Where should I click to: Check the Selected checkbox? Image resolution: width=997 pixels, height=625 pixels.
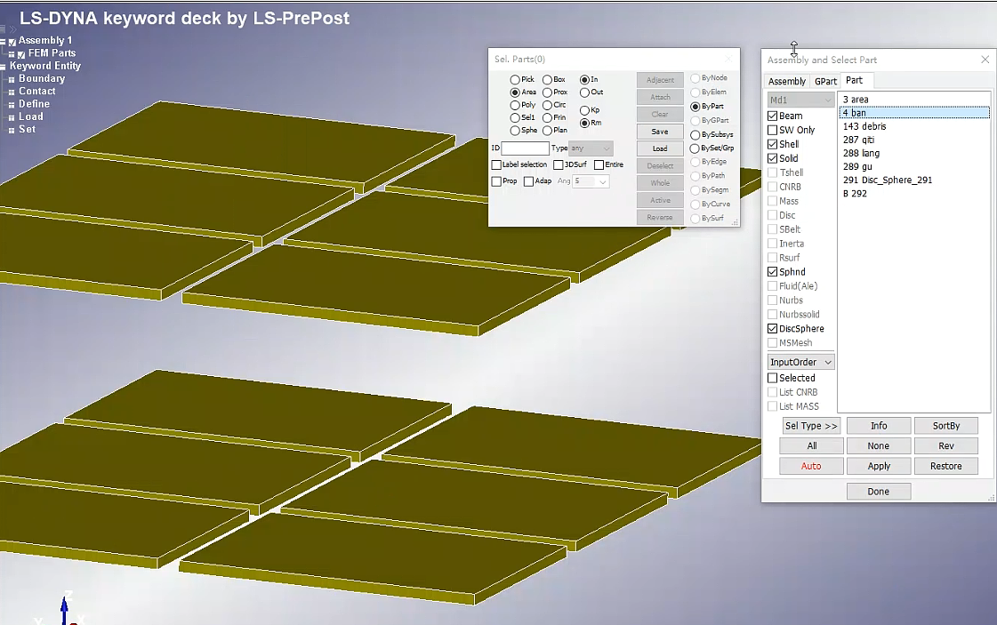[773, 378]
